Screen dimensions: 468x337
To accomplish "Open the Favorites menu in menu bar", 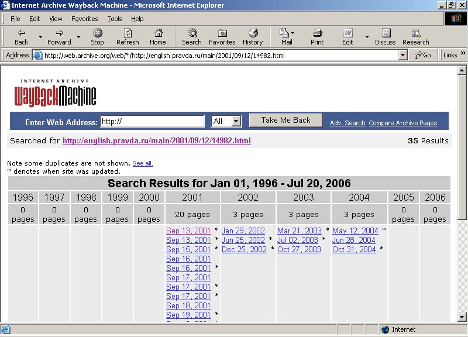I will click(85, 19).
